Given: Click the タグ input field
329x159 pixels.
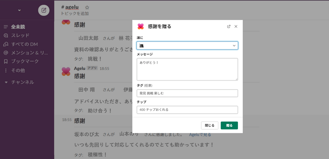Looking at the screenshot, I should [x=187, y=93].
